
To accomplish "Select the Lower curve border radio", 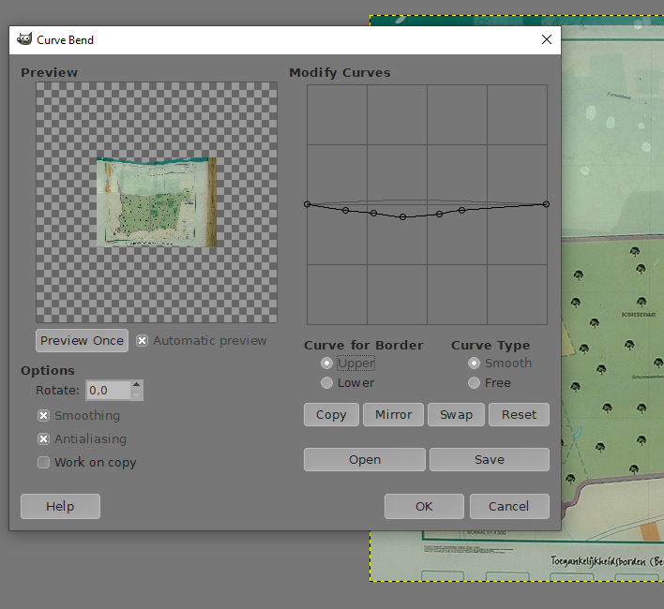I will [x=326, y=383].
